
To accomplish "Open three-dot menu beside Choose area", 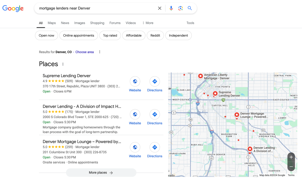I will pyautogui.click(x=100, y=52).
